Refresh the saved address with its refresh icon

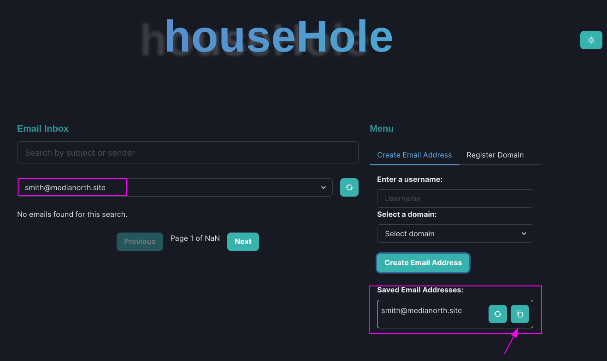coord(497,314)
